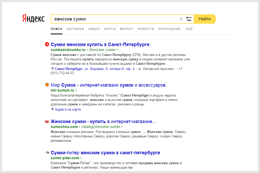The image size is (260, 173).
Task: Click the red arrow favicon of sumkaandsumka.ru
Action: 47,44
